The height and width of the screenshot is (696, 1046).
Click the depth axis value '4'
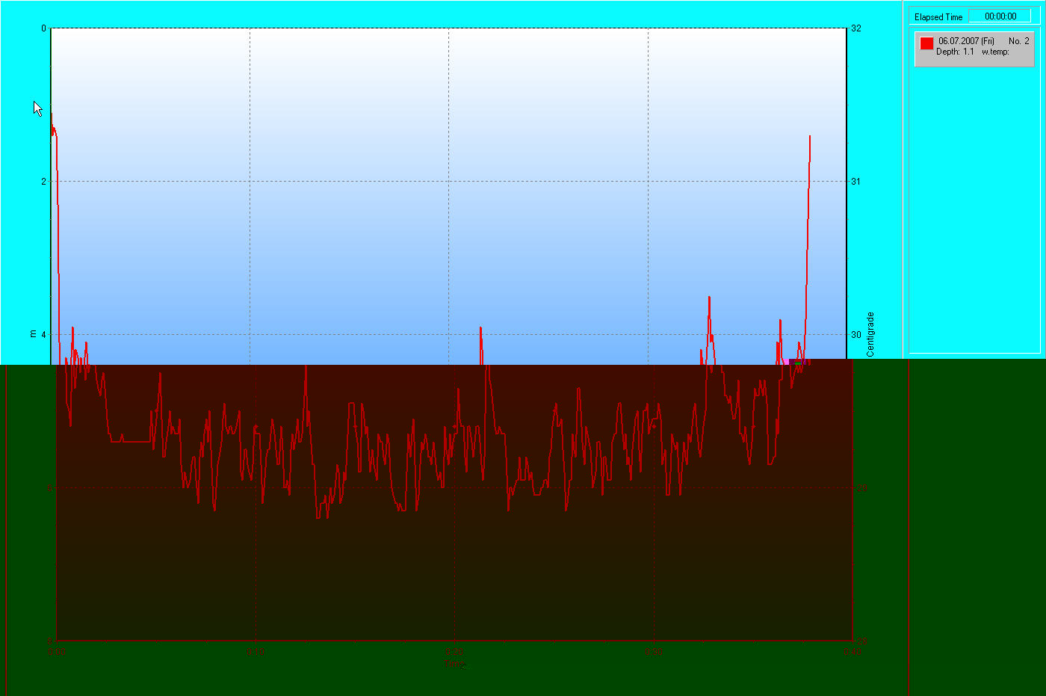coord(43,334)
